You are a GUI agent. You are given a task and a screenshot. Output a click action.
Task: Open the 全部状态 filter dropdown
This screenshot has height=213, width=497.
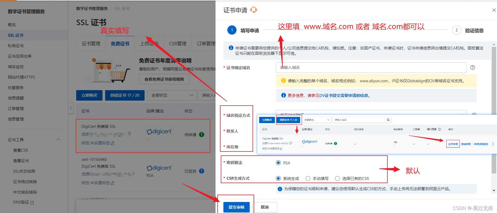click(x=172, y=95)
